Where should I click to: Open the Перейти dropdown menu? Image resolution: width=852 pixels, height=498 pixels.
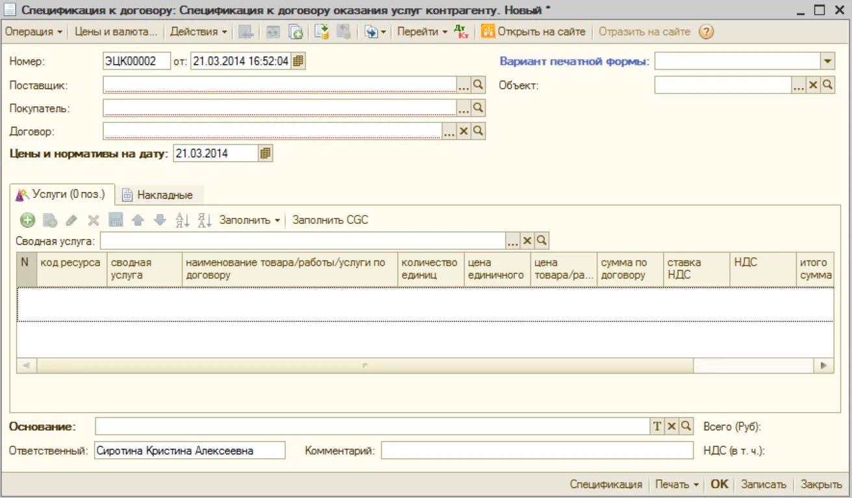pos(422,32)
